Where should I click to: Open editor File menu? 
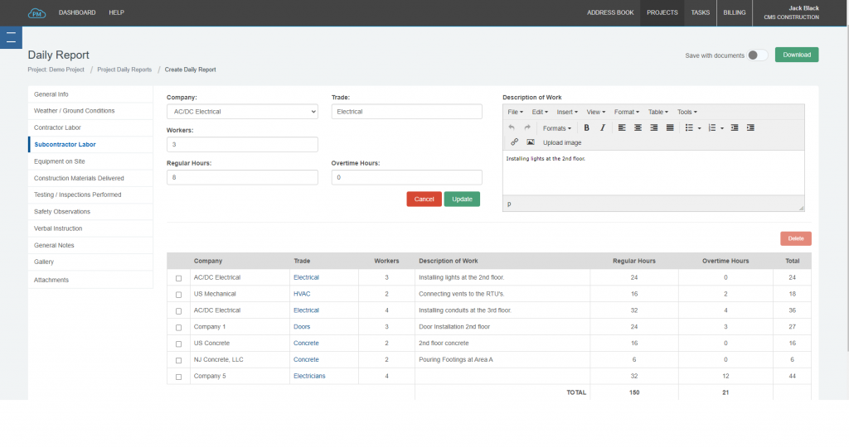515,112
